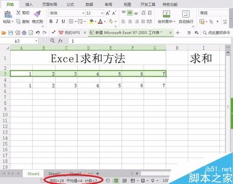Click the redo arrow icon
The width and height of the screenshot is (233, 184).
coord(45,33)
